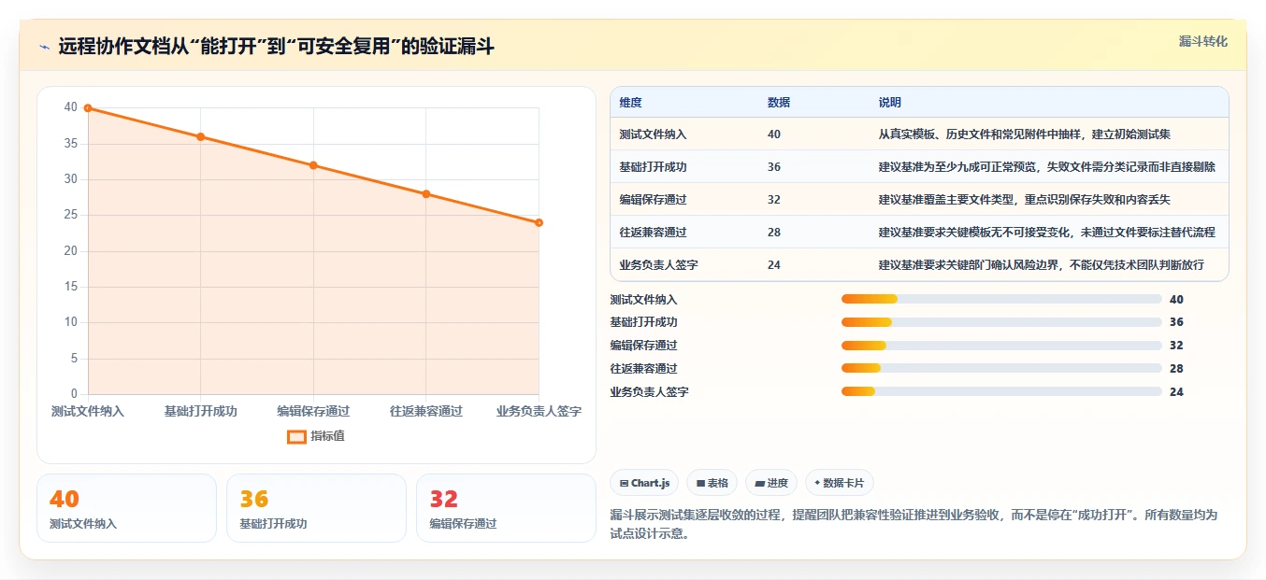Click description starting 从真实模板
1266x580 pixels.
(x=1024, y=134)
